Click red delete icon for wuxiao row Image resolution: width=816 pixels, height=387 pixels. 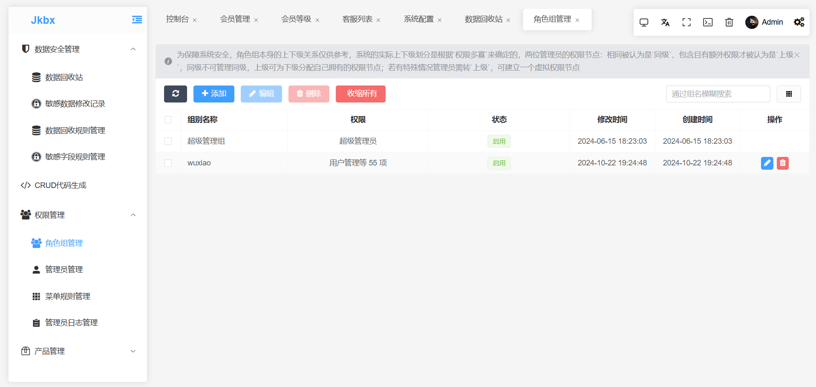click(x=782, y=163)
